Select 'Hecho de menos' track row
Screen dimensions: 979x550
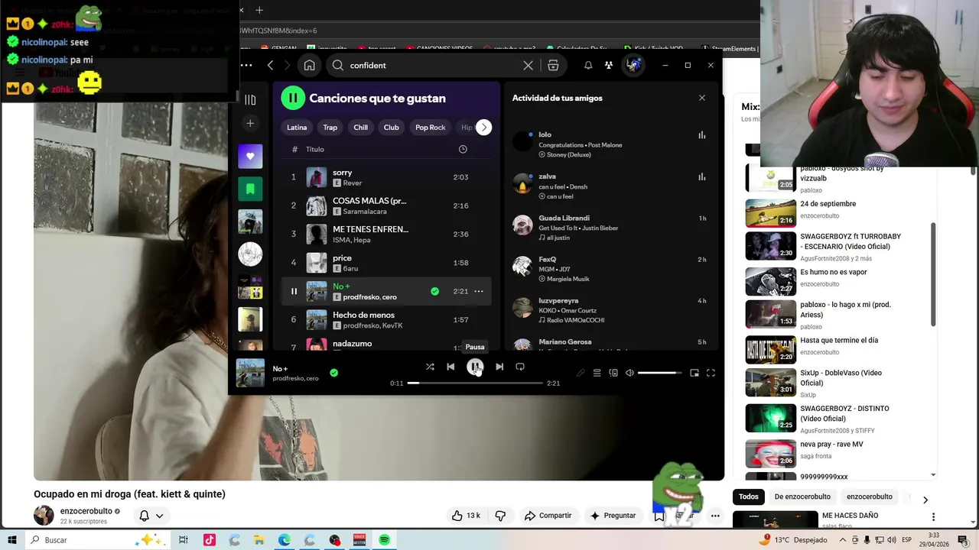tap(386, 319)
